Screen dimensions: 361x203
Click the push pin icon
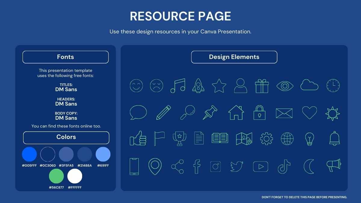point(210,112)
